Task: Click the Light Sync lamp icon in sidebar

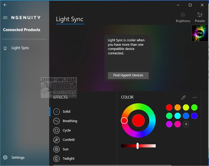Action: click(x=5, y=48)
